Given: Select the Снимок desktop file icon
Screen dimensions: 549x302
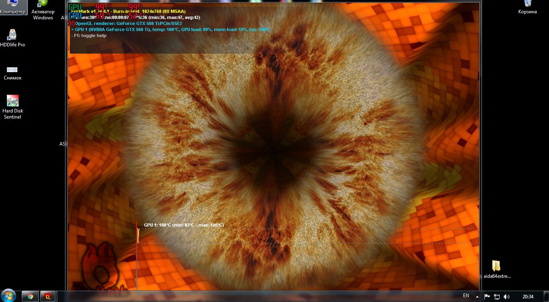Looking at the screenshot, I should tap(13, 73).
